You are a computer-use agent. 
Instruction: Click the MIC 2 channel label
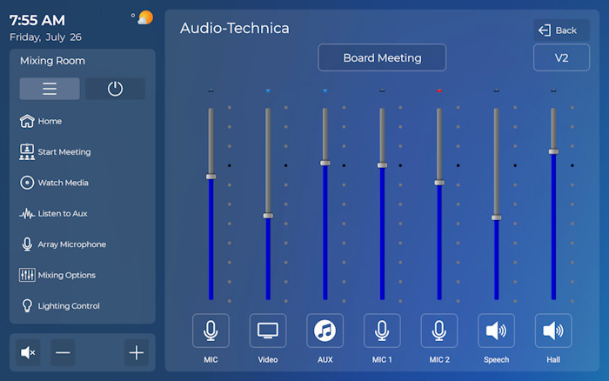[439, 359]
